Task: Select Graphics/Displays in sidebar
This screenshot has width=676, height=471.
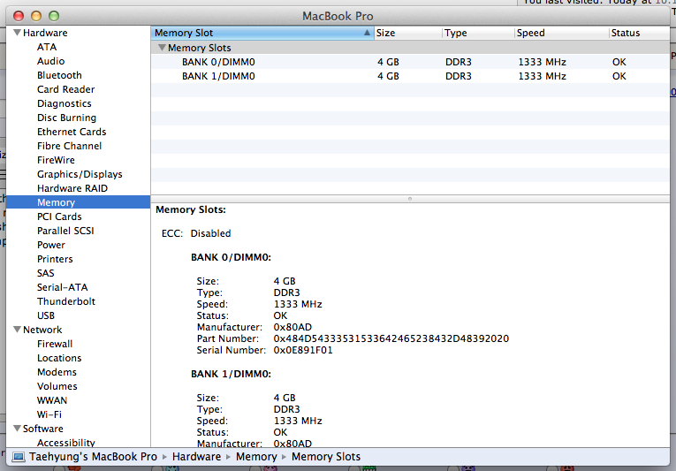Action: click(x=80, y=174)
